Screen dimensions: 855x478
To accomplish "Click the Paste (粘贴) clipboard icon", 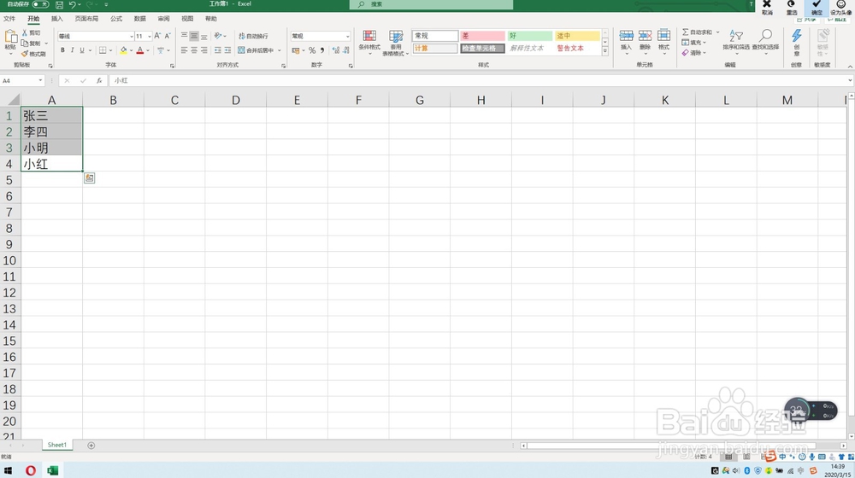I will pos(10,37).
